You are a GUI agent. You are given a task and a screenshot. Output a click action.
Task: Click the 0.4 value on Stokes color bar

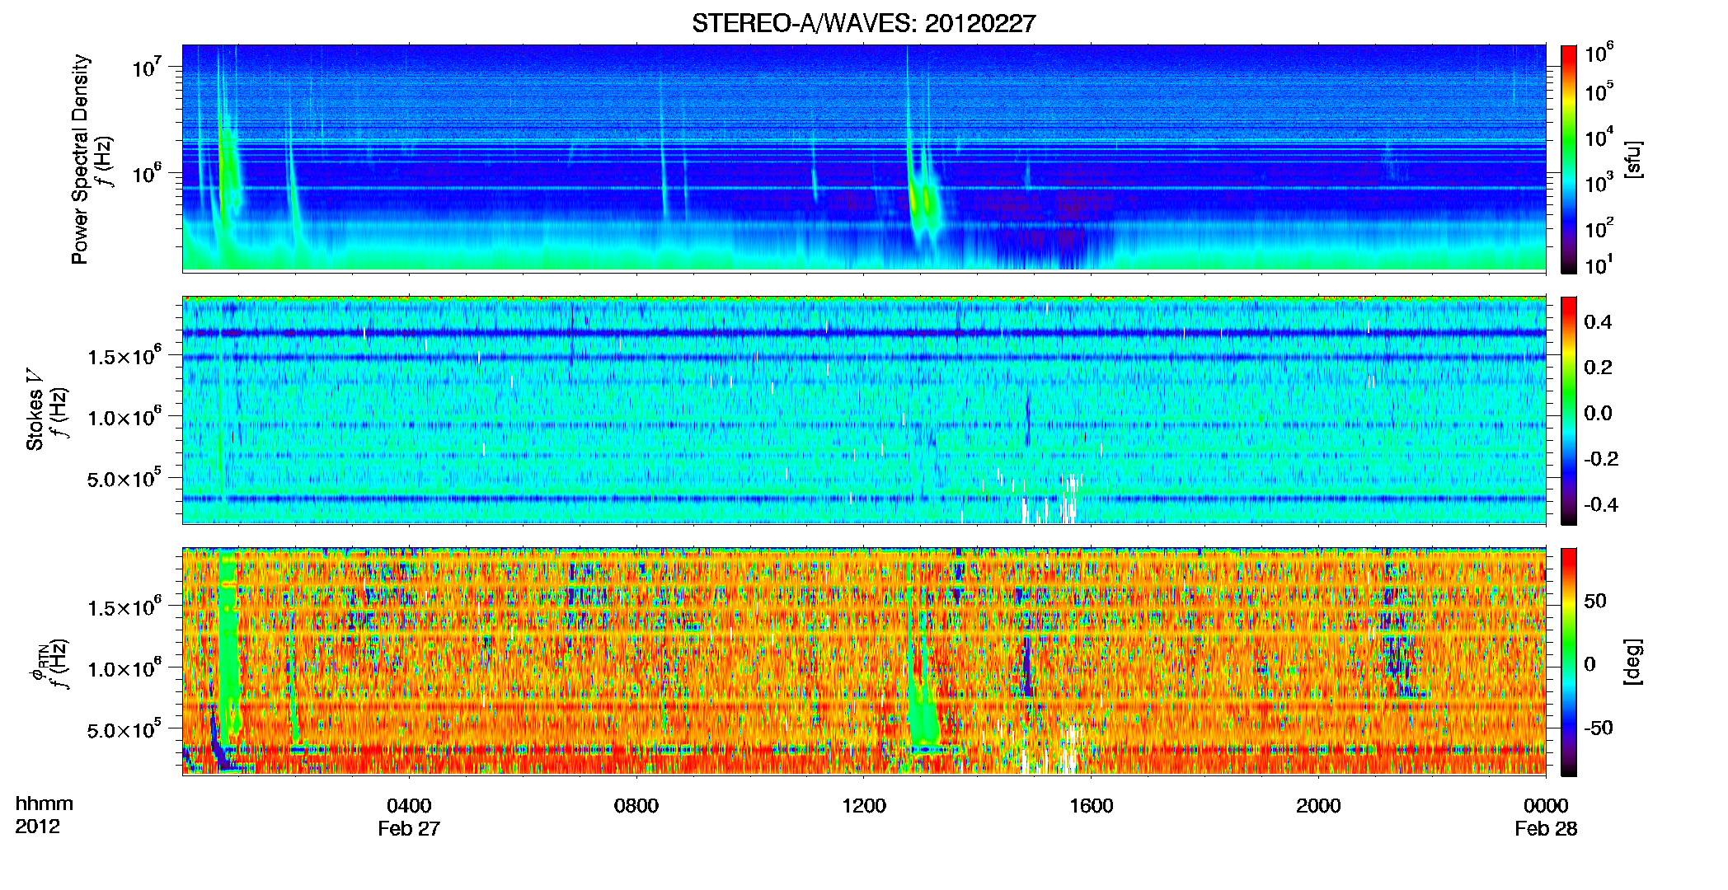(1598, 322)
